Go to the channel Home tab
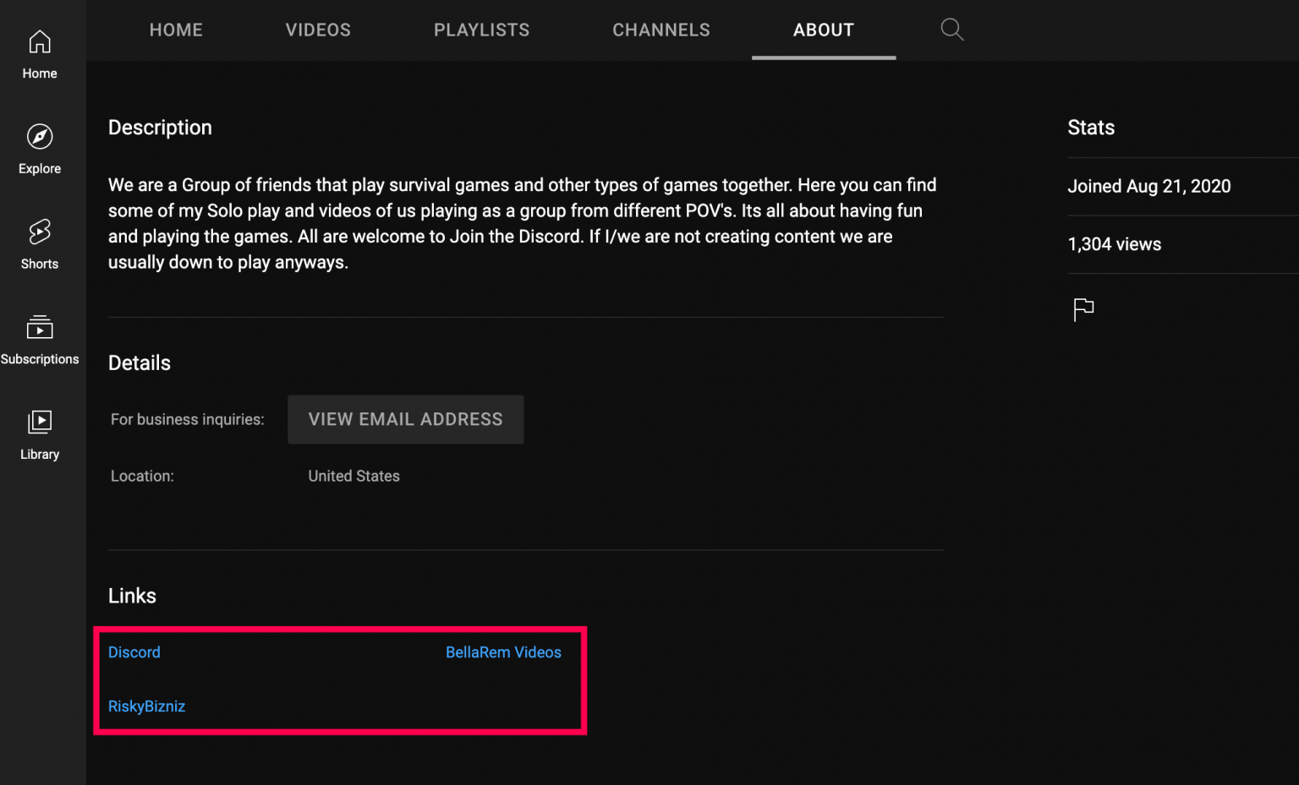Viewport: 1299px width, 785px height. [x=176, y=30]
